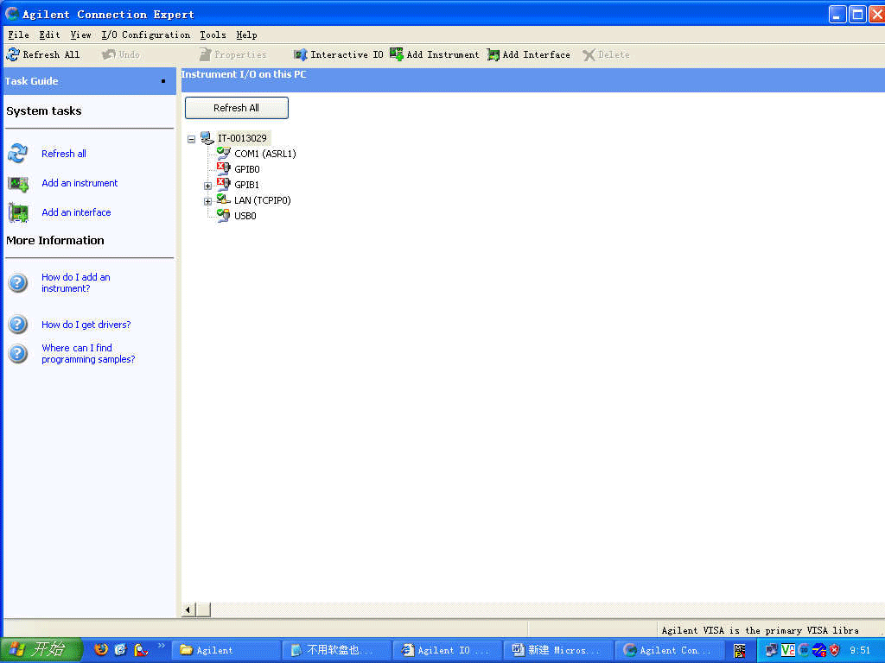The height and width of the screenshot is (663, 885).
Task: Click the Add an instrument icon in Task Guide
Action: [18, 184]
